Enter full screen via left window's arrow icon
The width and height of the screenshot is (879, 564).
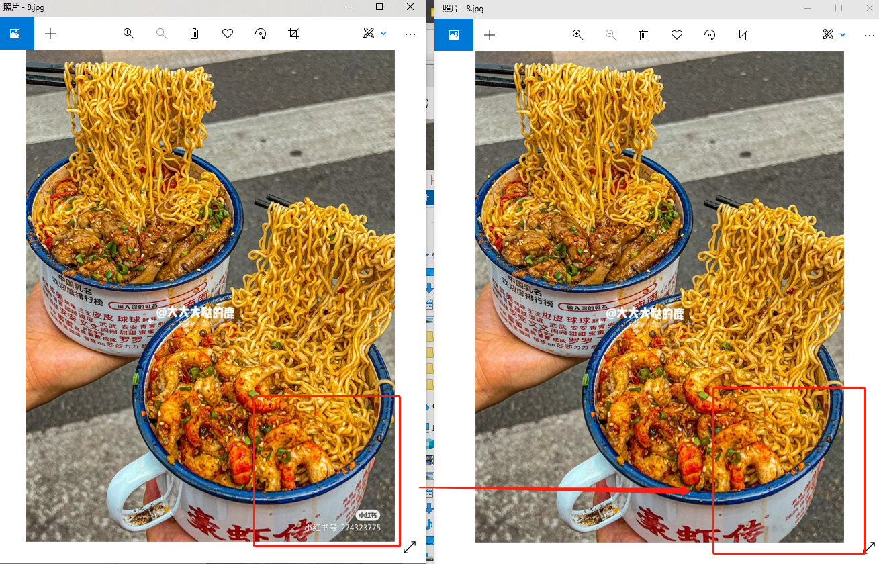(410, 547)
